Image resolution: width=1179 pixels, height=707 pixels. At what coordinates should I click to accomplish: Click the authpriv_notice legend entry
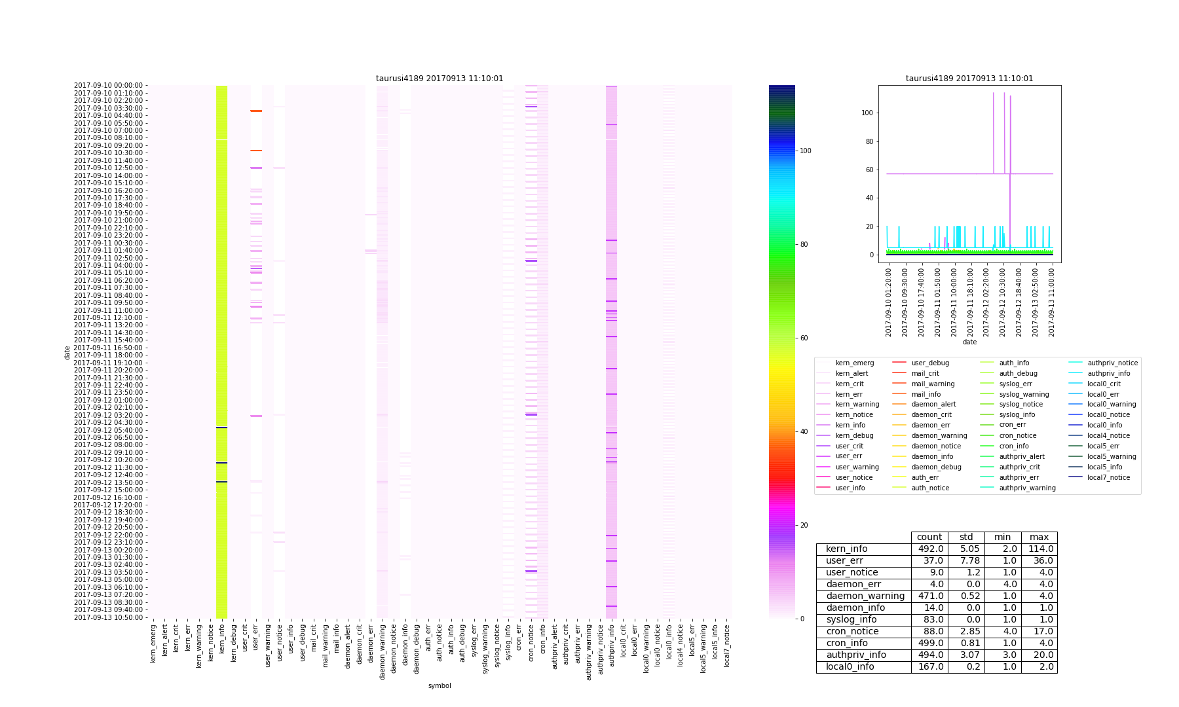pos(1112,363)
